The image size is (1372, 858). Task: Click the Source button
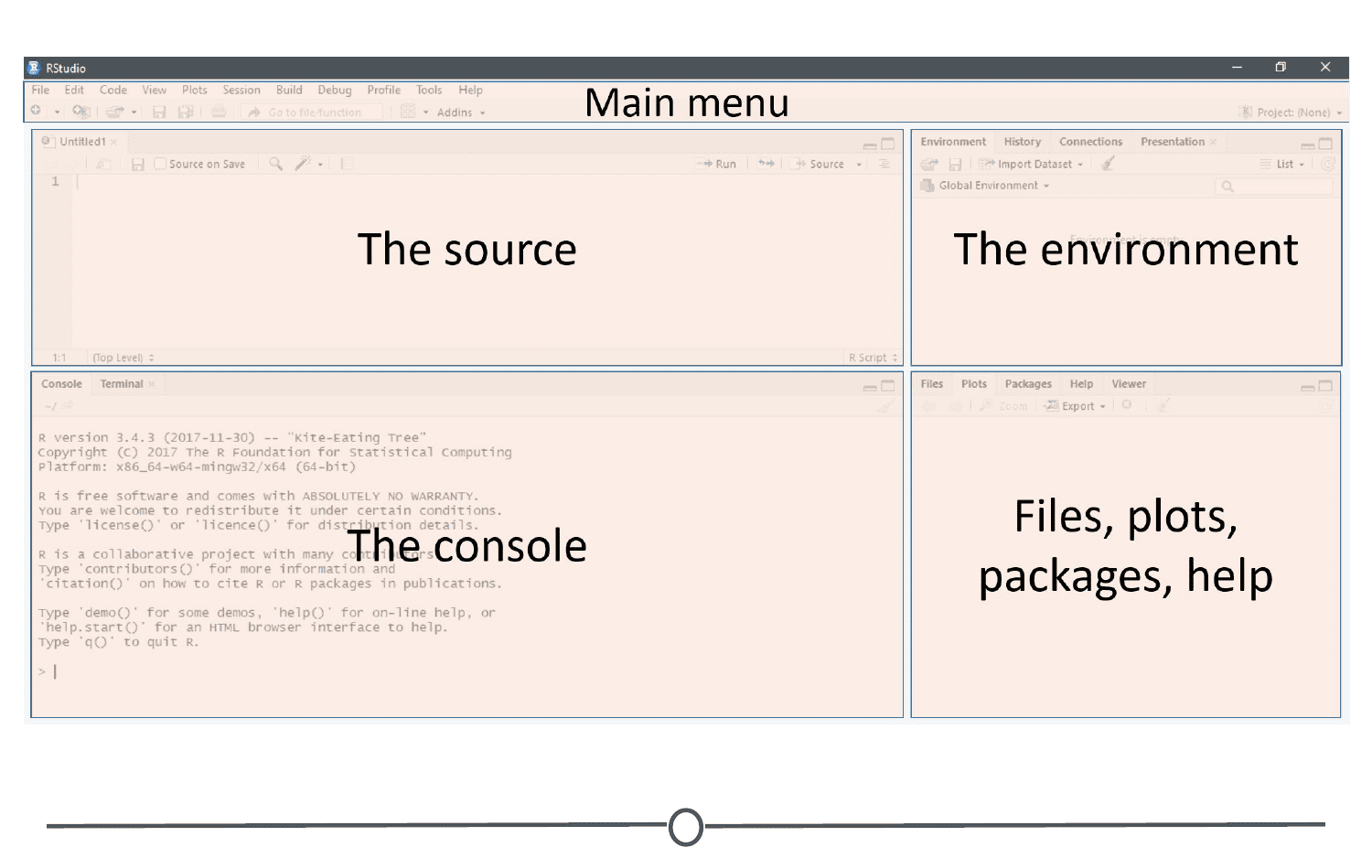(x=819, y=164)
